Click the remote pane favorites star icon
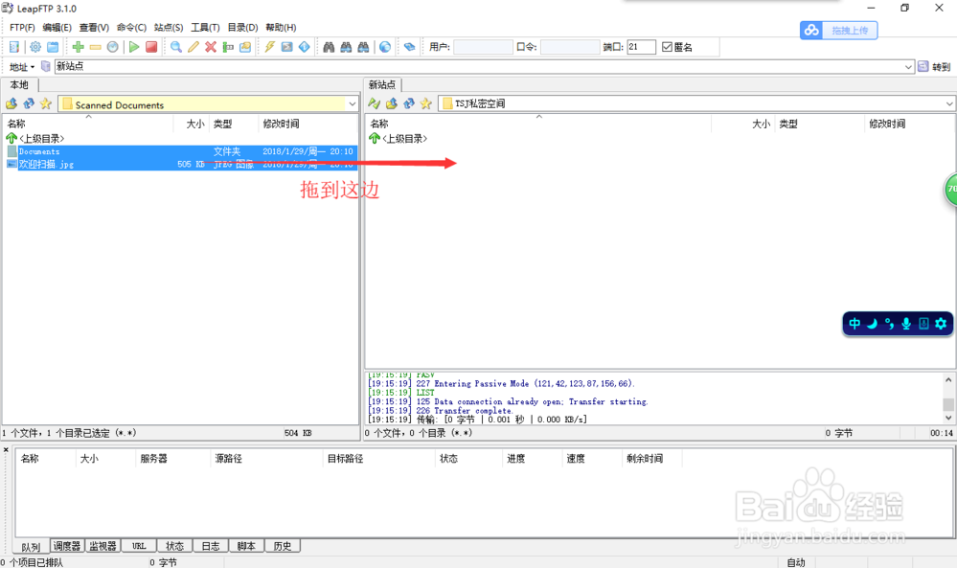The image size is (957, 568). (425, 103)
